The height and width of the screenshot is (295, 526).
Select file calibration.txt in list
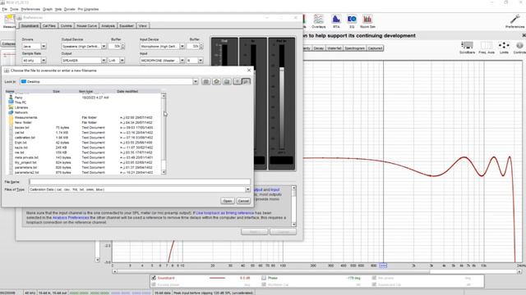pyautogui.click(x=25, y=138)
